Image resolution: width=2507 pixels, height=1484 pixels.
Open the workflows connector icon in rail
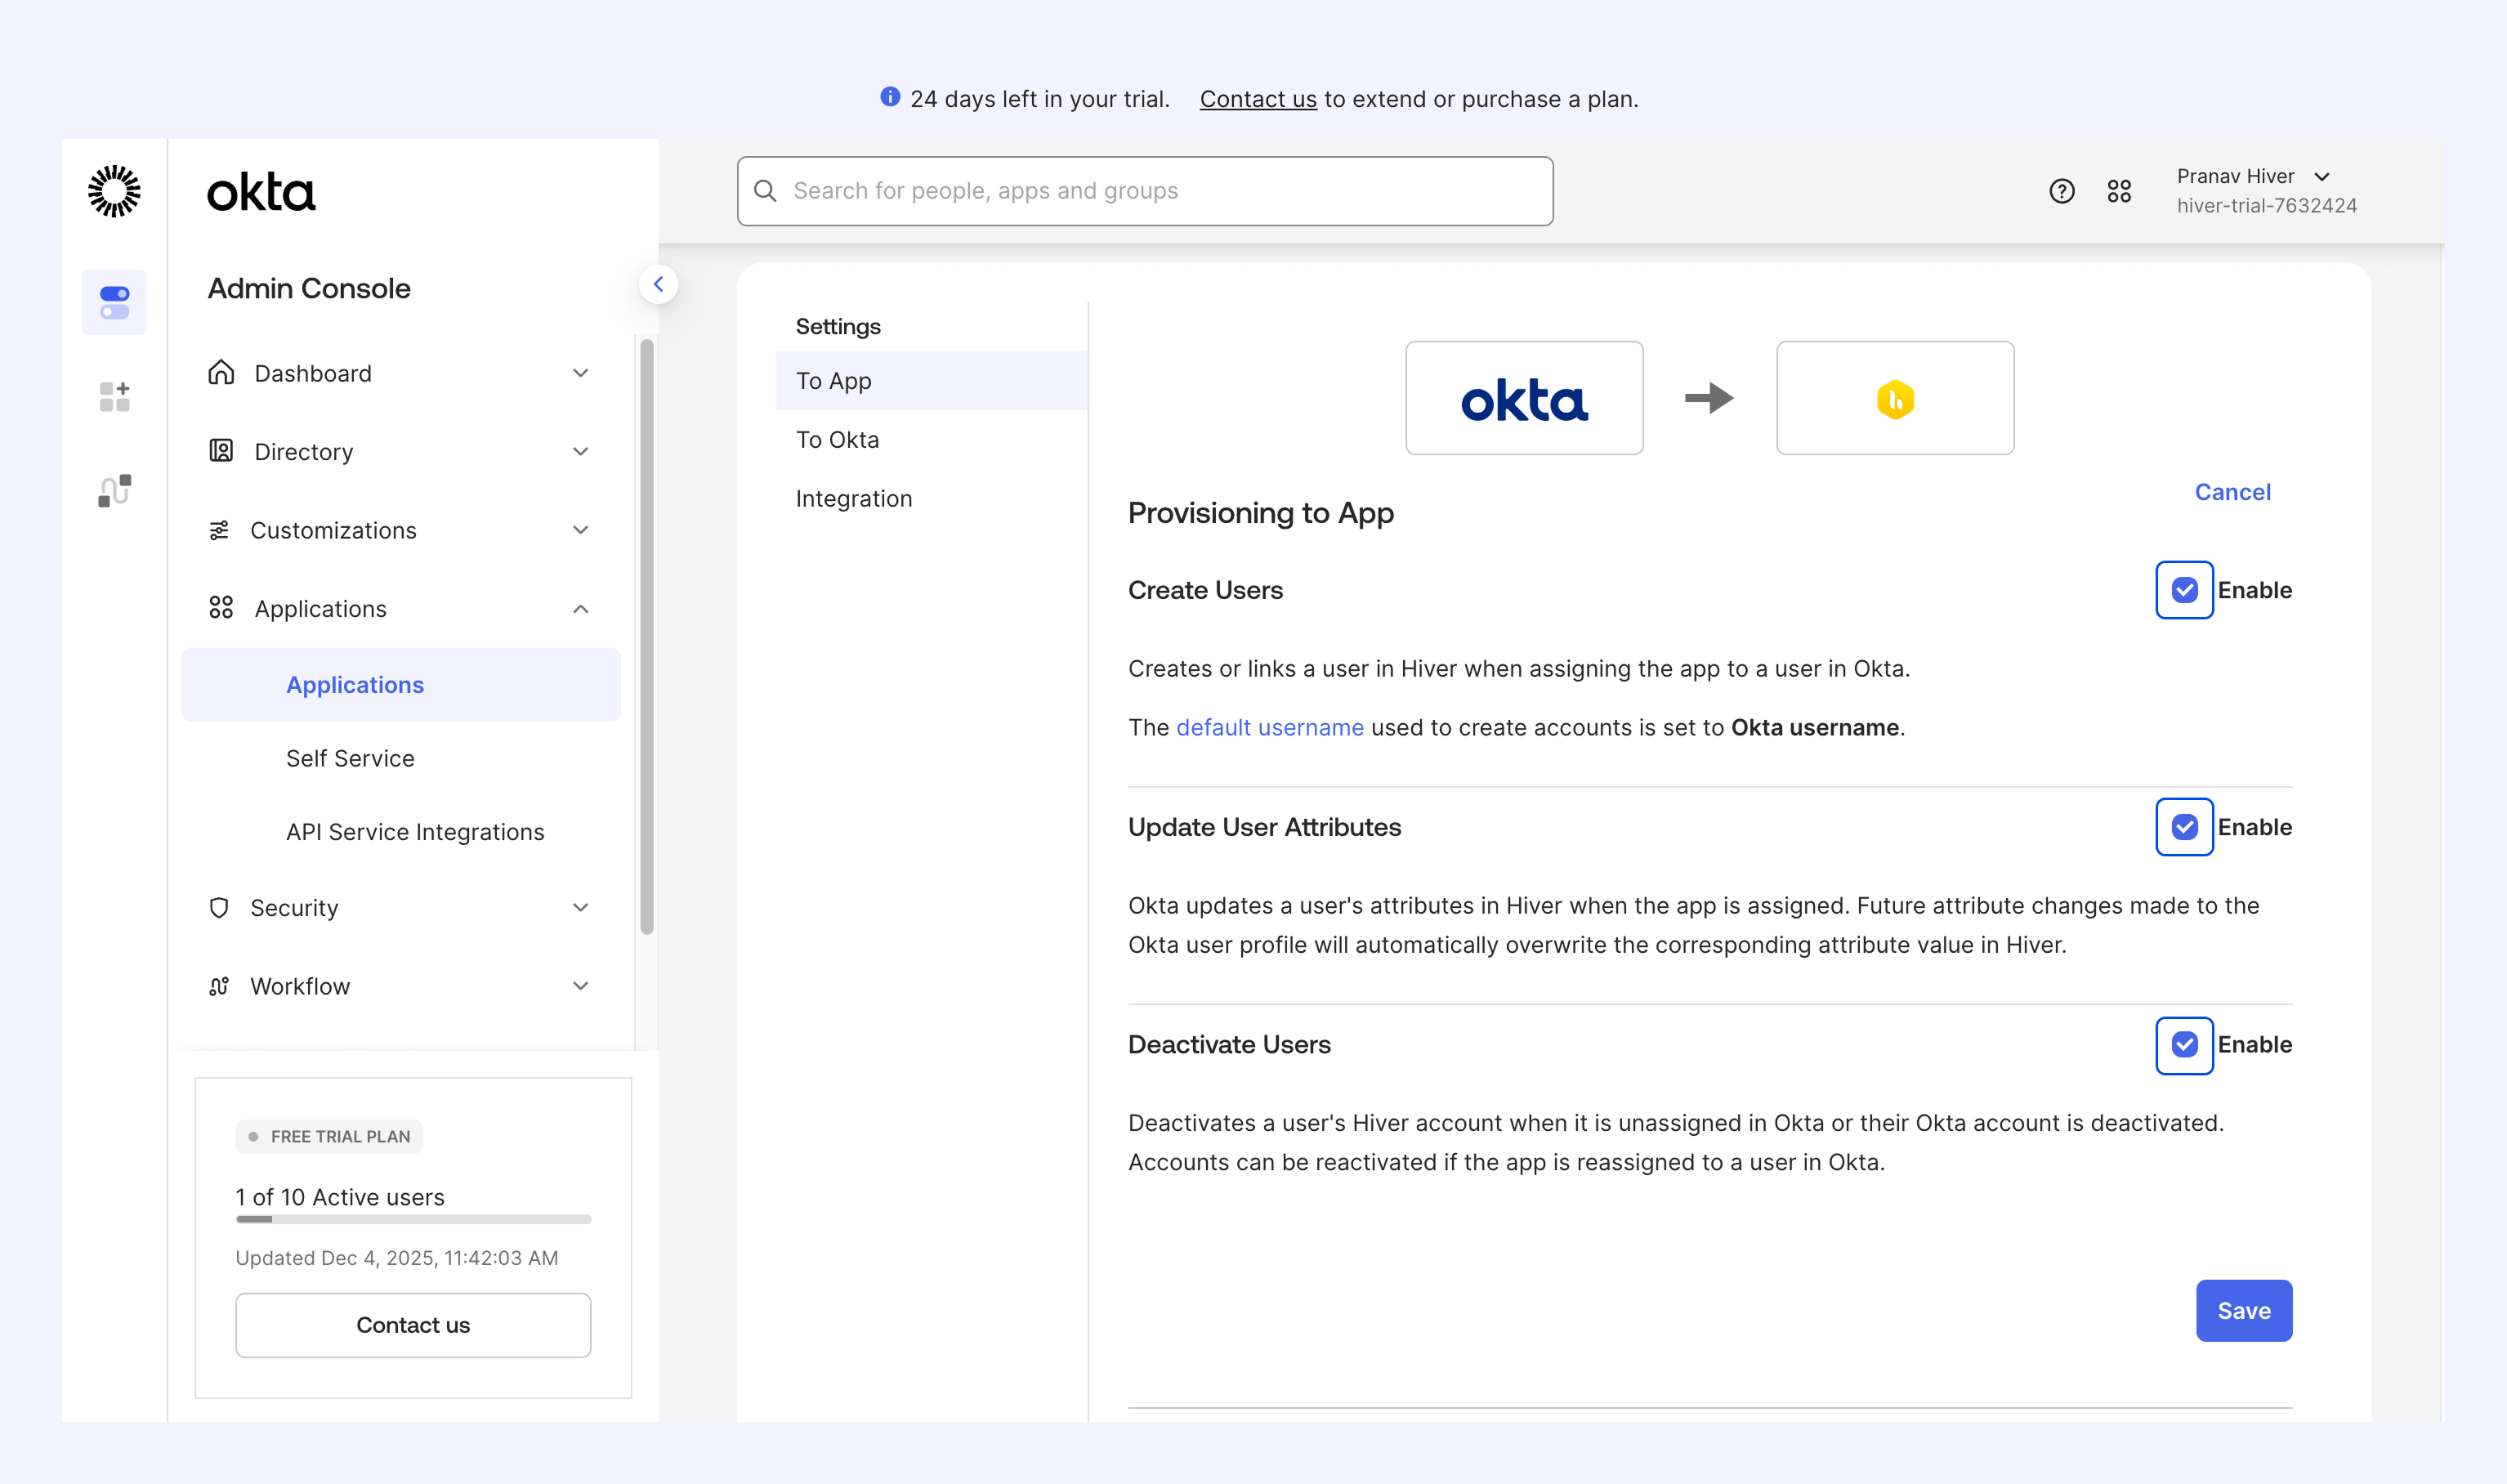pos(114,490)
